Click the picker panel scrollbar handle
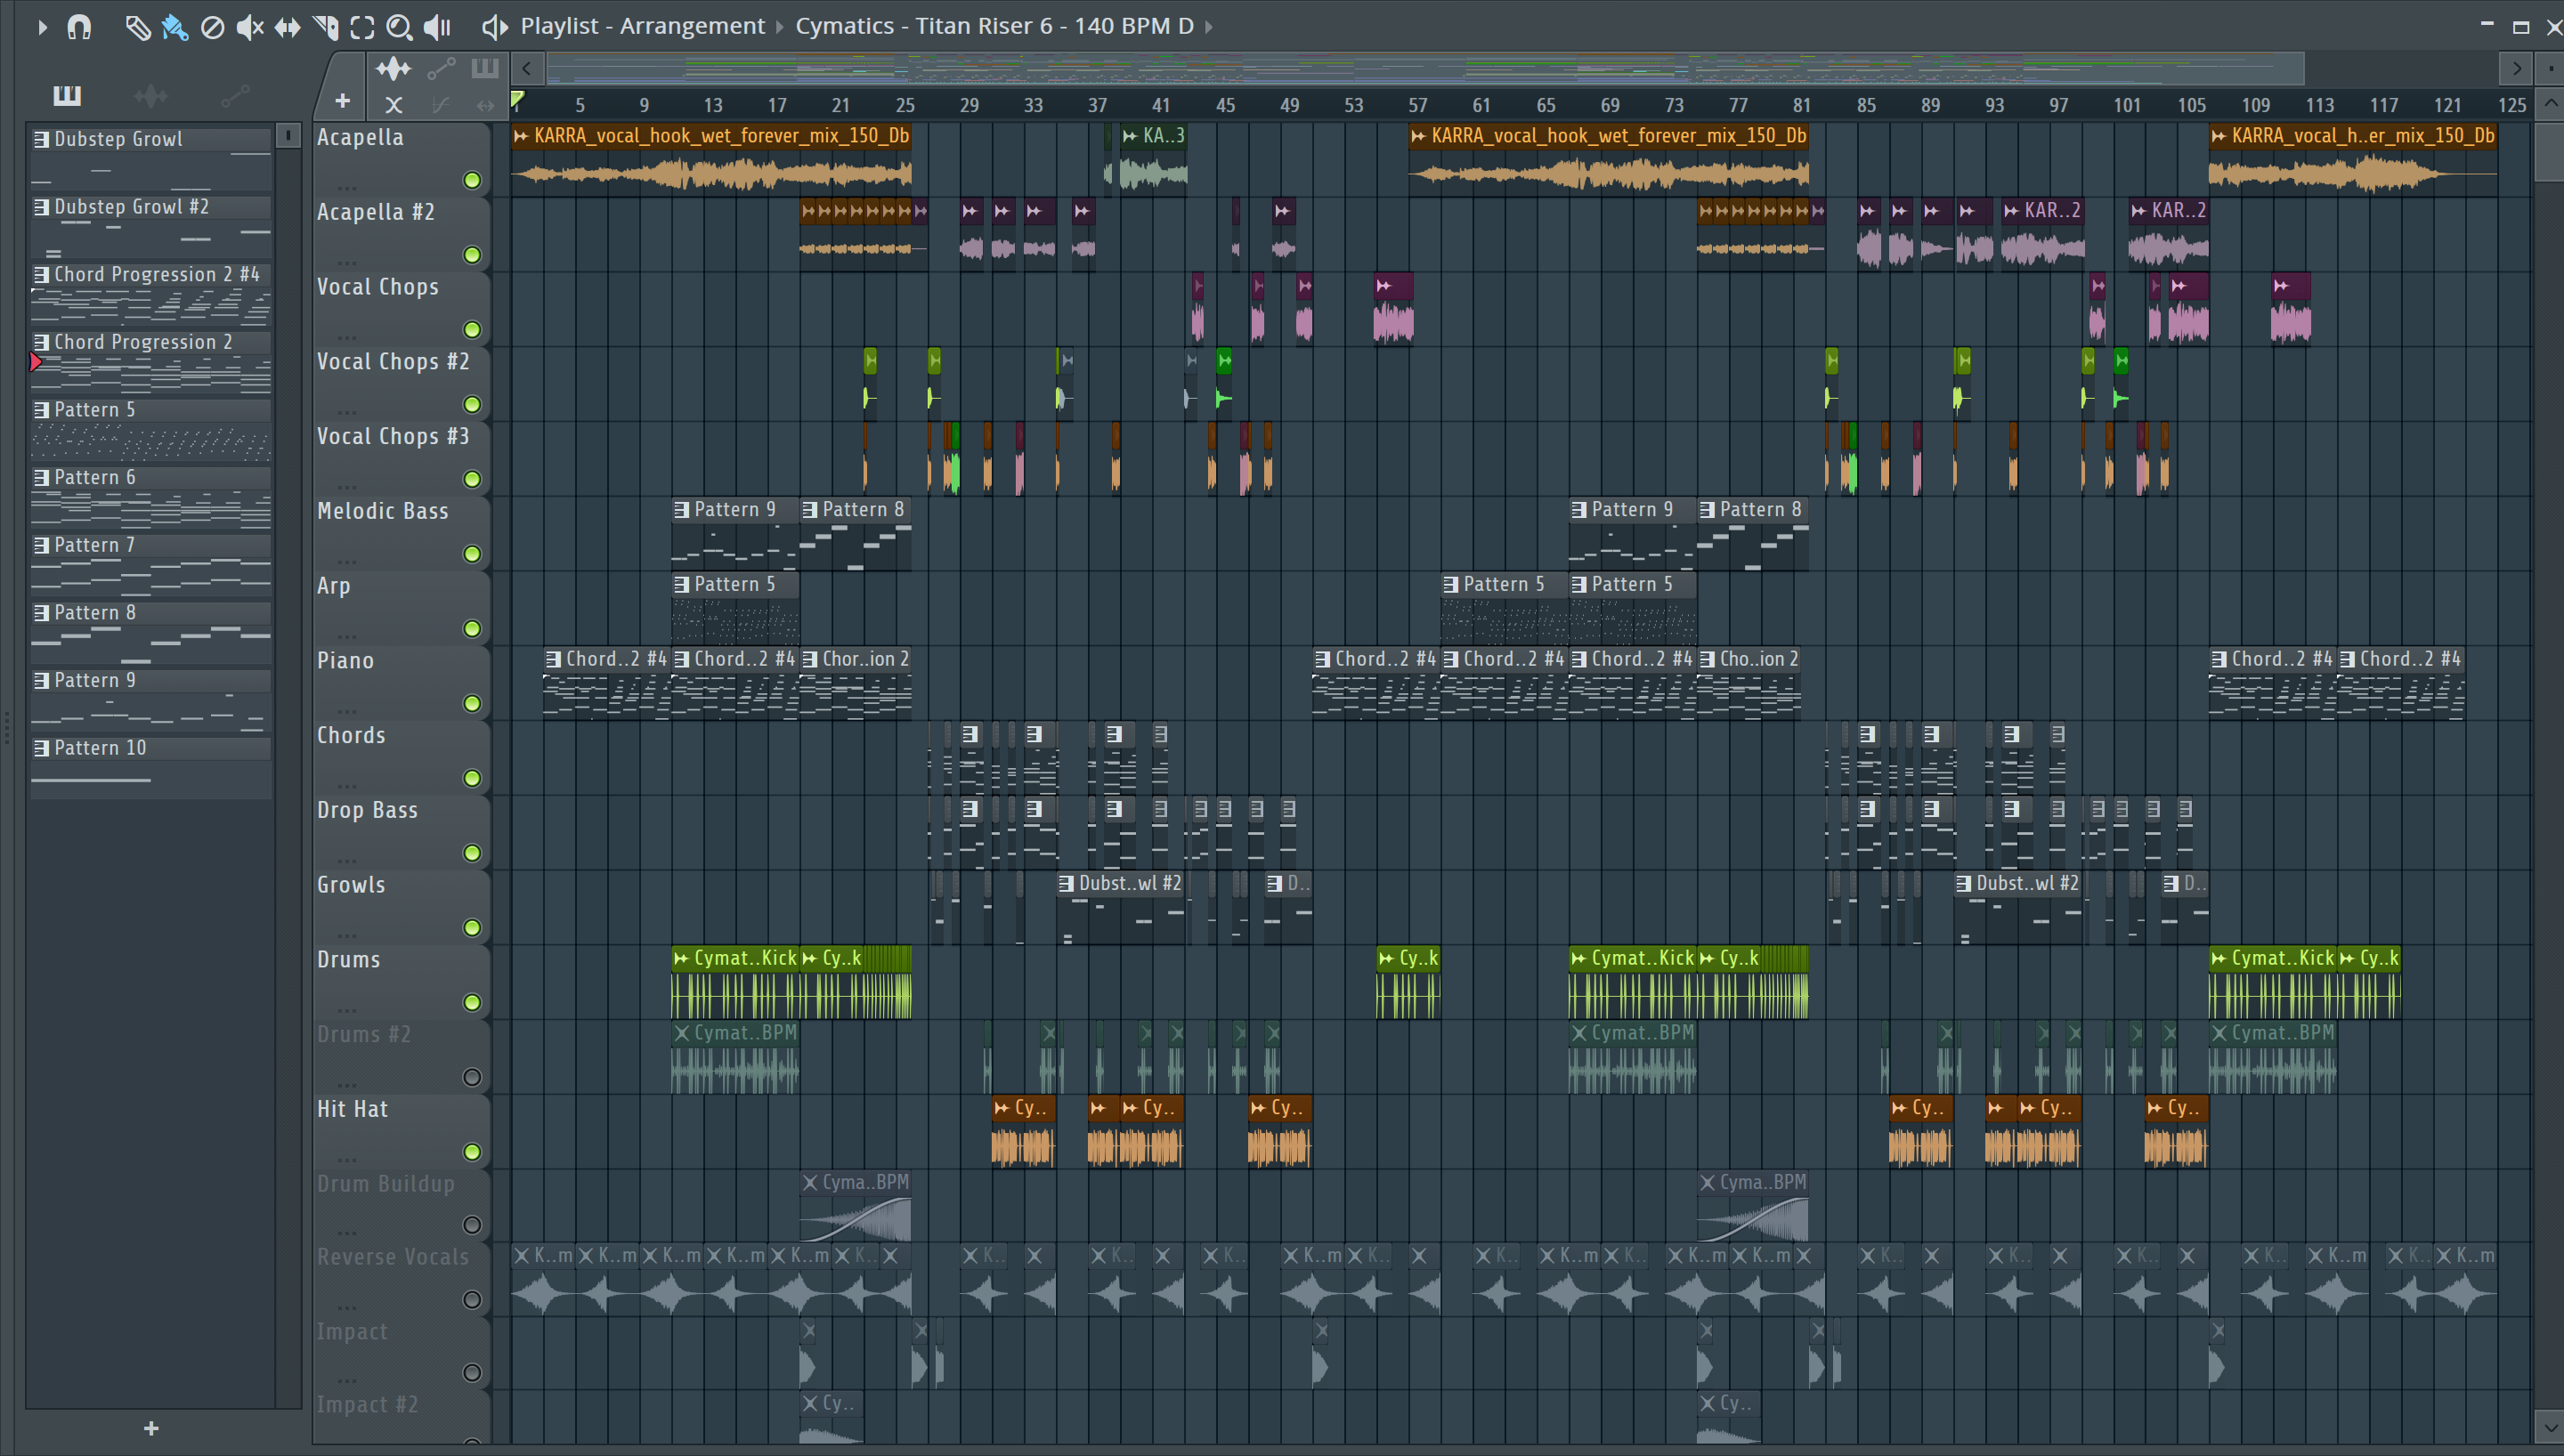This screenshot has height=1456, width=2564. coord(288,135)
